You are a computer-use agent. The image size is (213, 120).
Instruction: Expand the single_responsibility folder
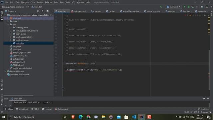11,37
